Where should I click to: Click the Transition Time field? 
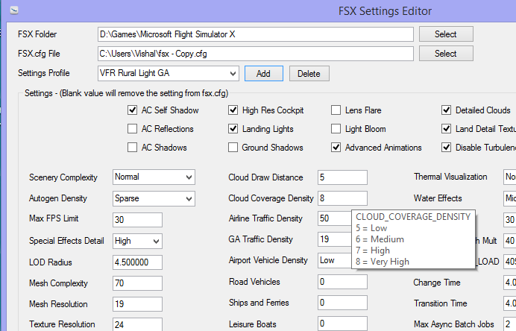[510, 303]
